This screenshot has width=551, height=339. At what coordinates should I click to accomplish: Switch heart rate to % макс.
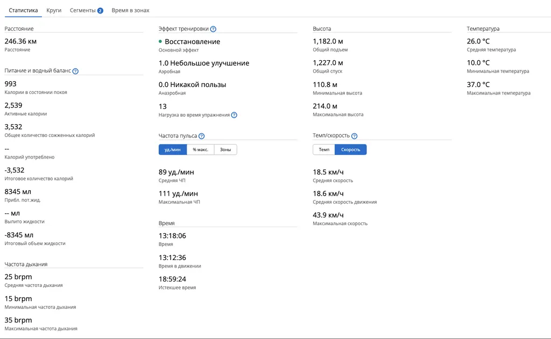[200, 149]
